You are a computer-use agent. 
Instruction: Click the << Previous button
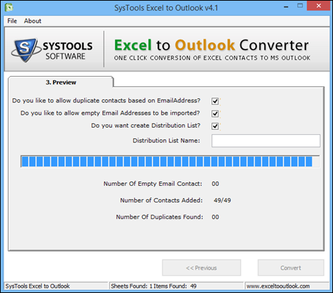click(x=202, y=267)
